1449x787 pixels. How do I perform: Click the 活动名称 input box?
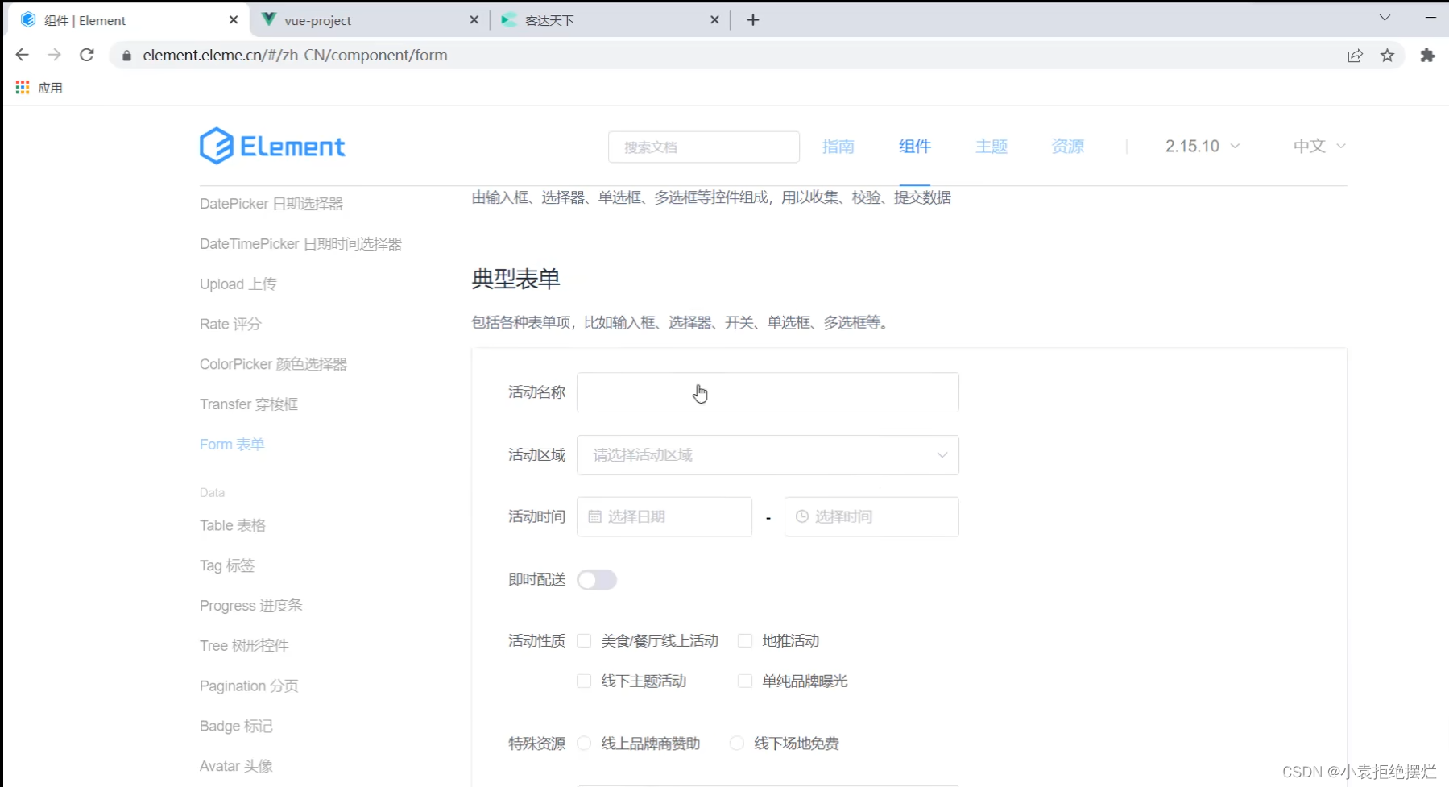coord(768,392)
